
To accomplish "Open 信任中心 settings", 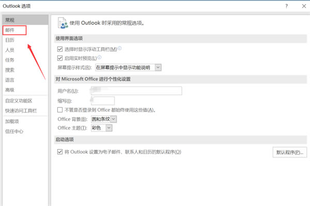I will pos(14,131).
